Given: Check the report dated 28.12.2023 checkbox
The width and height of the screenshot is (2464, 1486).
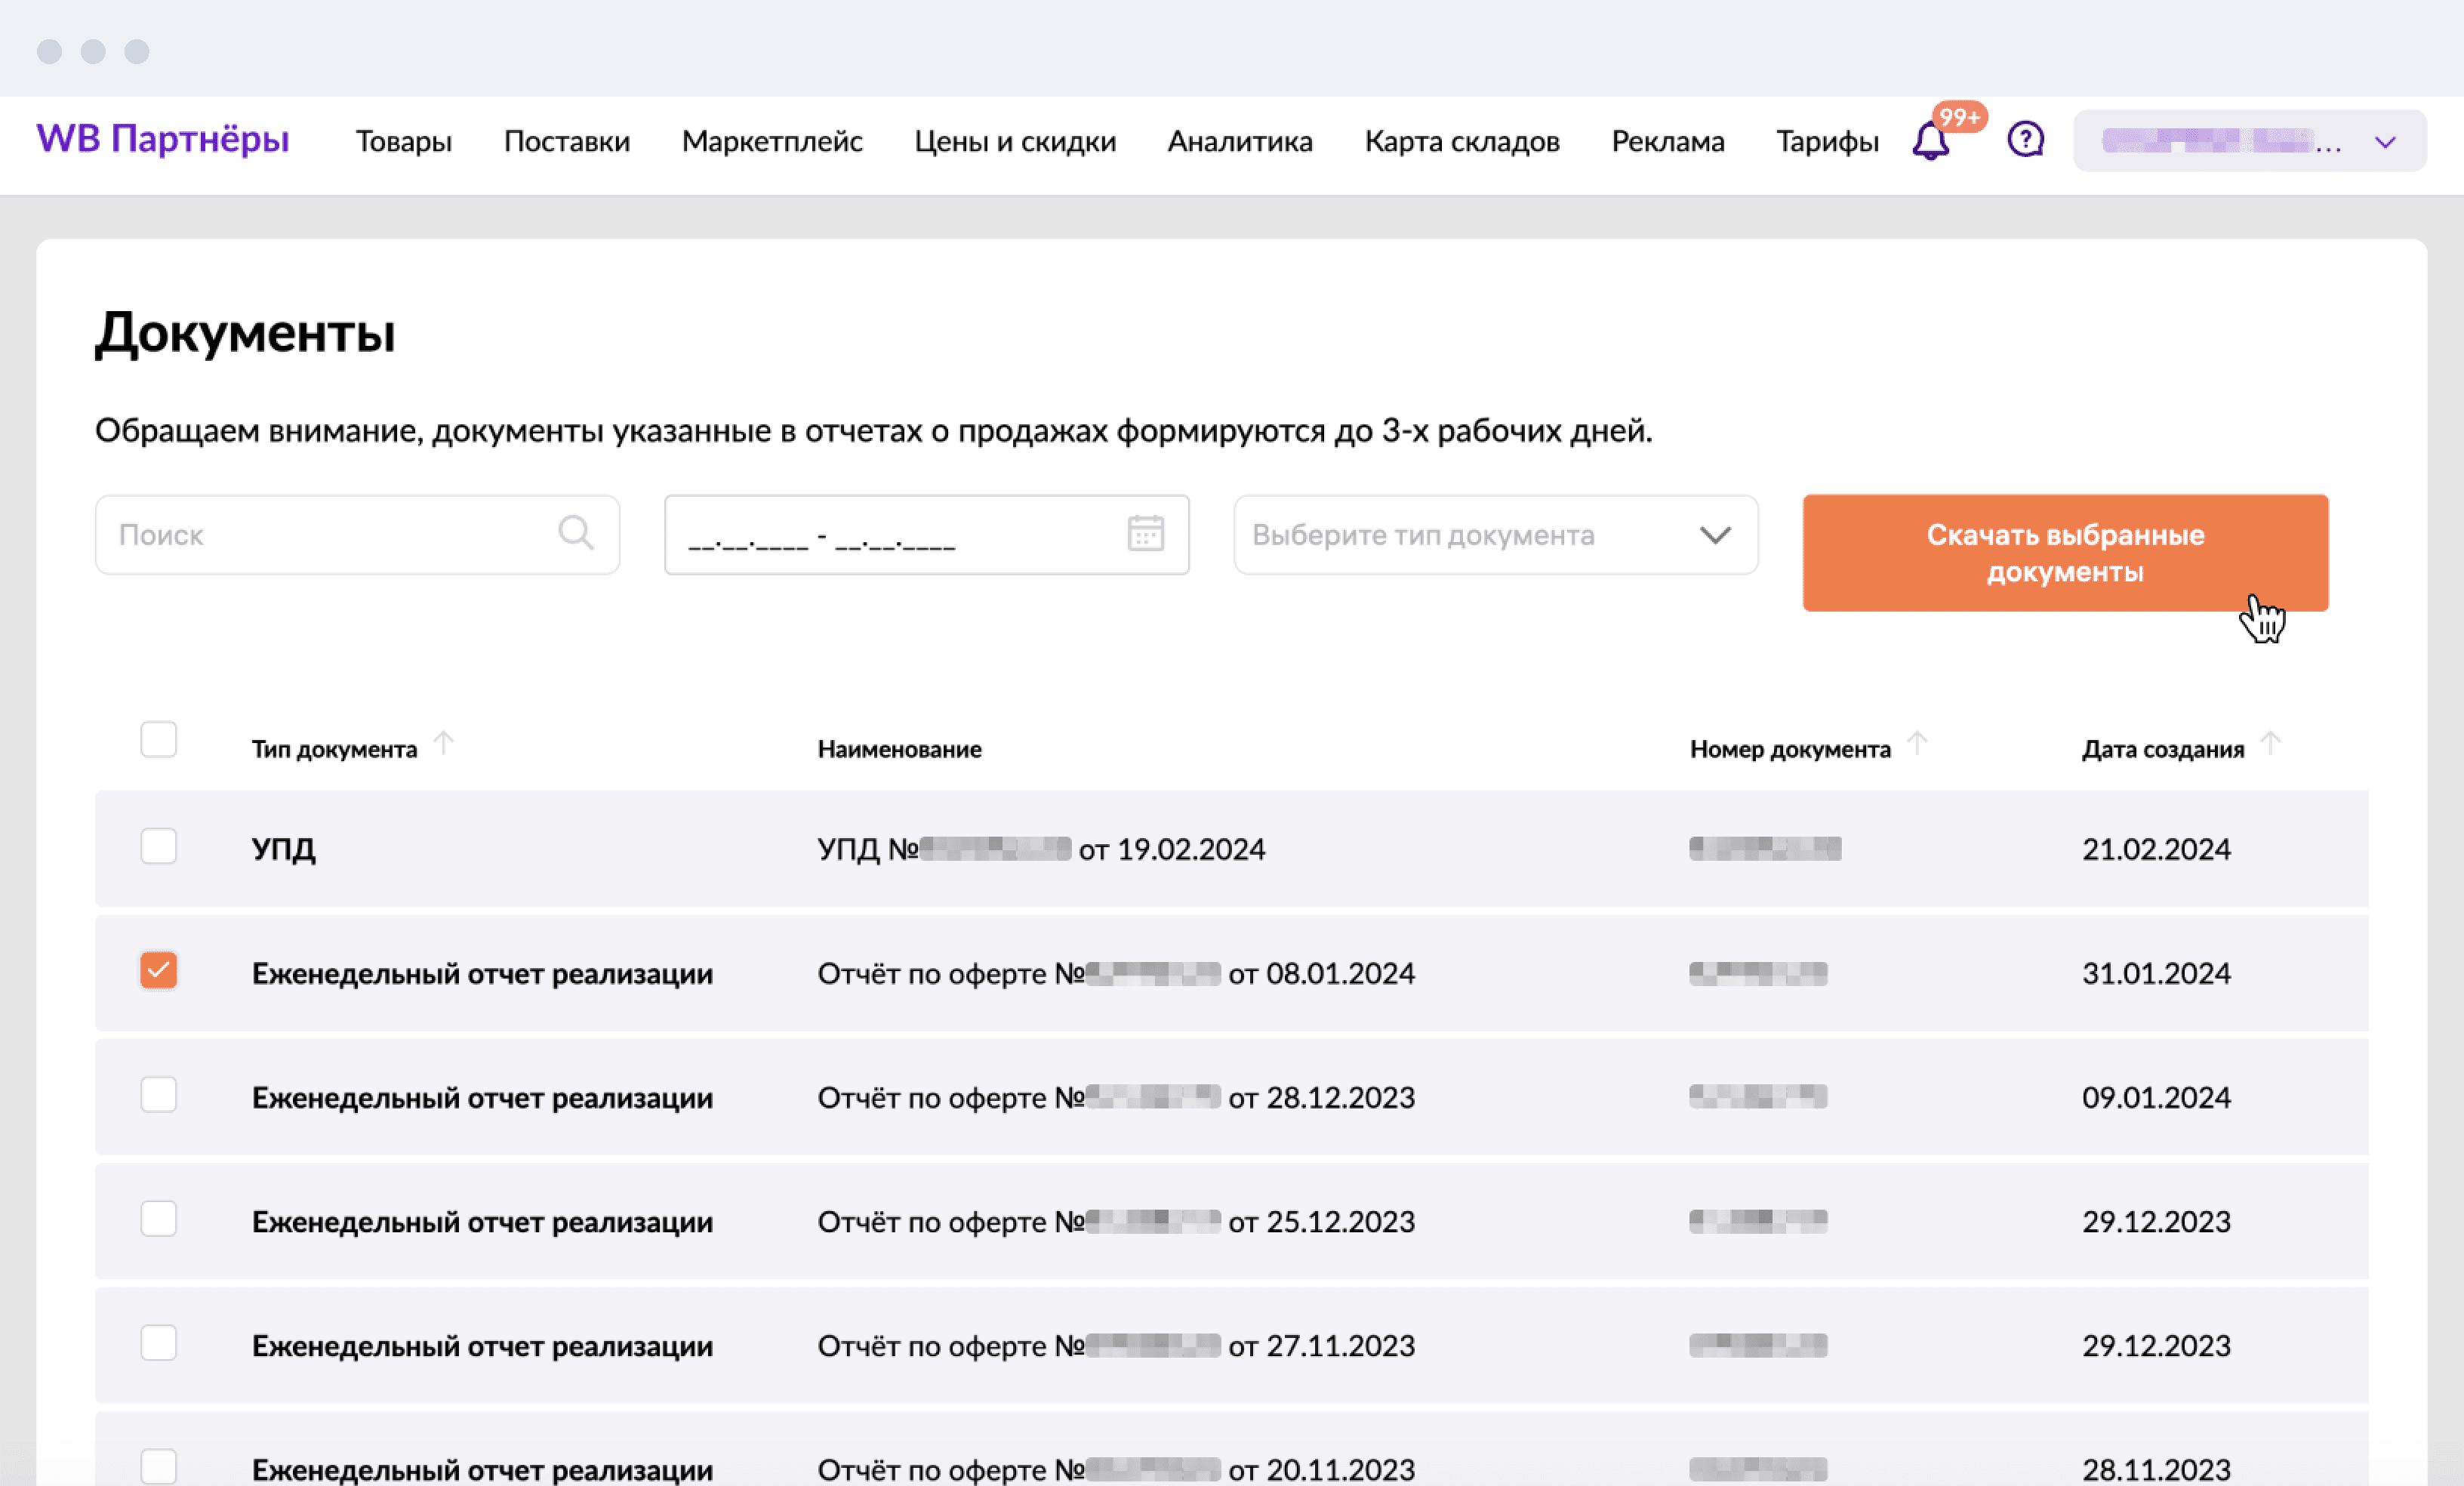Looking at the screenshot, I should point(159,1095).
